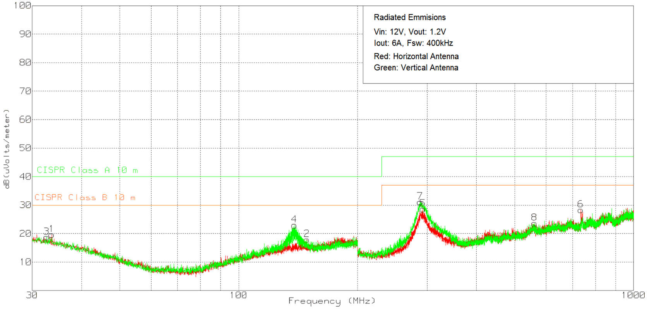Select peak marker 2 right of the 4 peak

[x=306, y=241]
